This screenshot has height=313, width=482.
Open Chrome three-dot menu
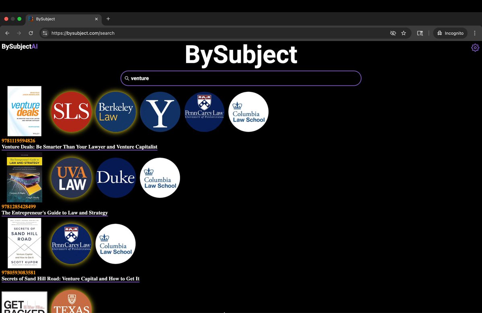coord(475,33)
